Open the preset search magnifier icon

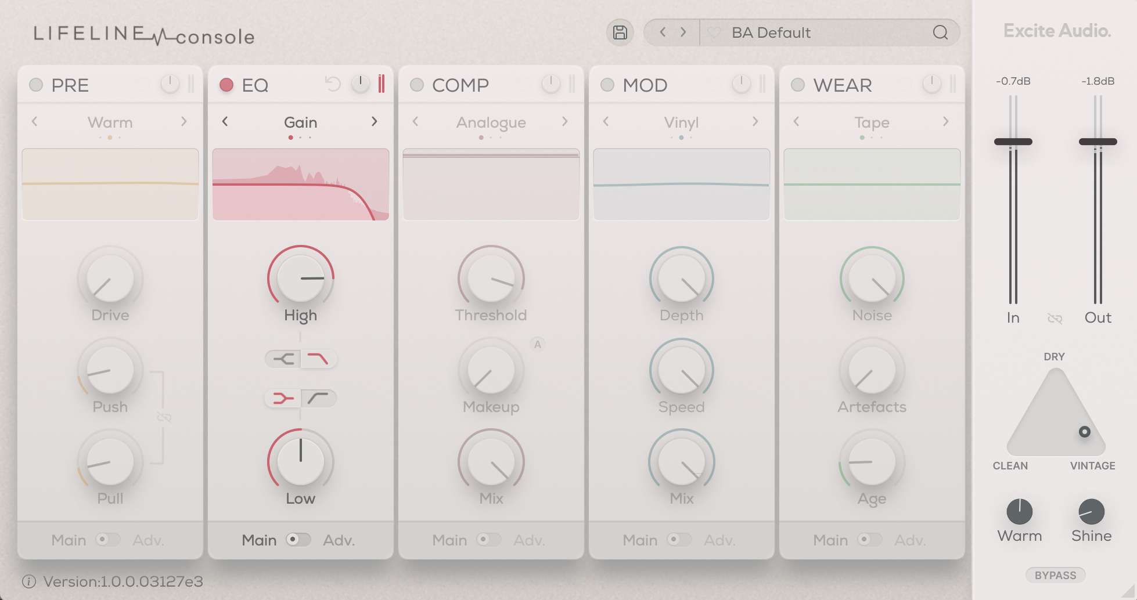pyautogui.click(x=940, y=32)
